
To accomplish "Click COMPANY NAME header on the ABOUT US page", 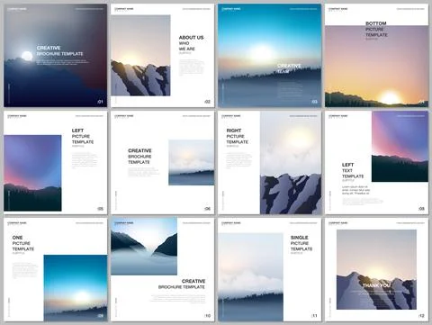I will pos(124,9).
